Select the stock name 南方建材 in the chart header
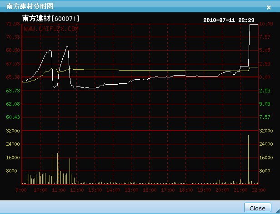The height and width of the screenshot is (214, 280). pyautogui.click(x=36, y=18)
